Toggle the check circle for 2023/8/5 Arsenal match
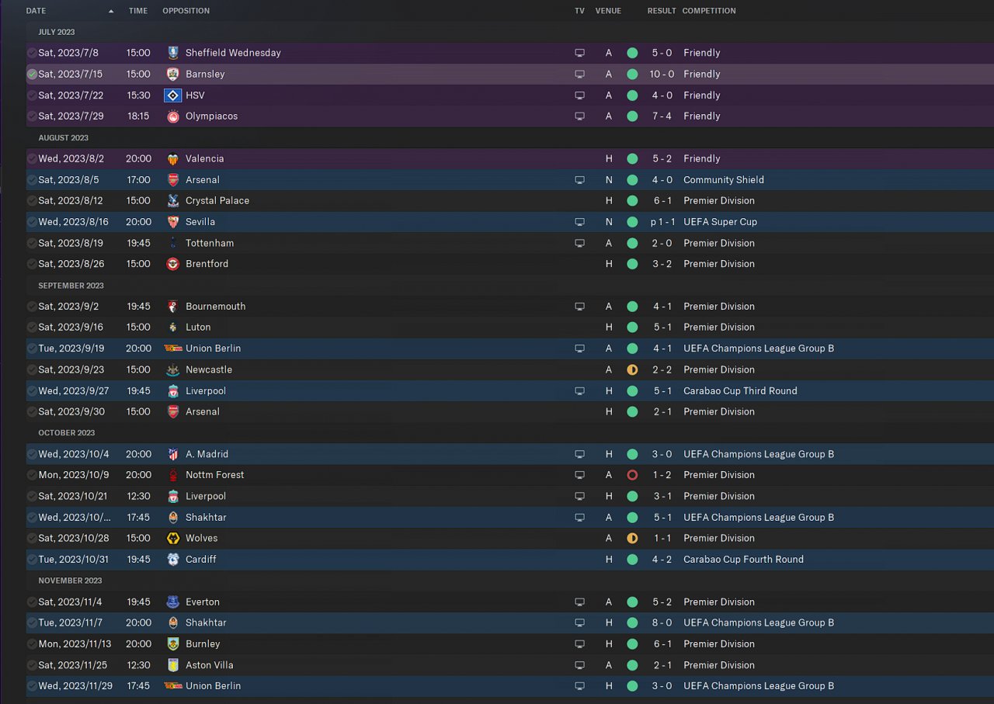Viewport: 994px width, 704px height. [x=32, y=180]
